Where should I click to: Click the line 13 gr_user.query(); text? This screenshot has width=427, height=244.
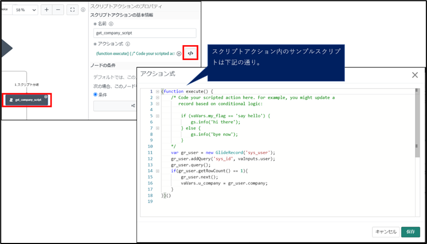click(x=191, y=165)
